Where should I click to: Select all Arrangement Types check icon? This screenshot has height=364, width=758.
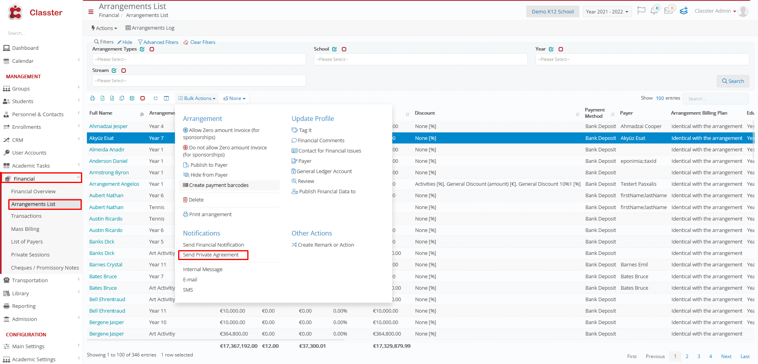(142, 49)
